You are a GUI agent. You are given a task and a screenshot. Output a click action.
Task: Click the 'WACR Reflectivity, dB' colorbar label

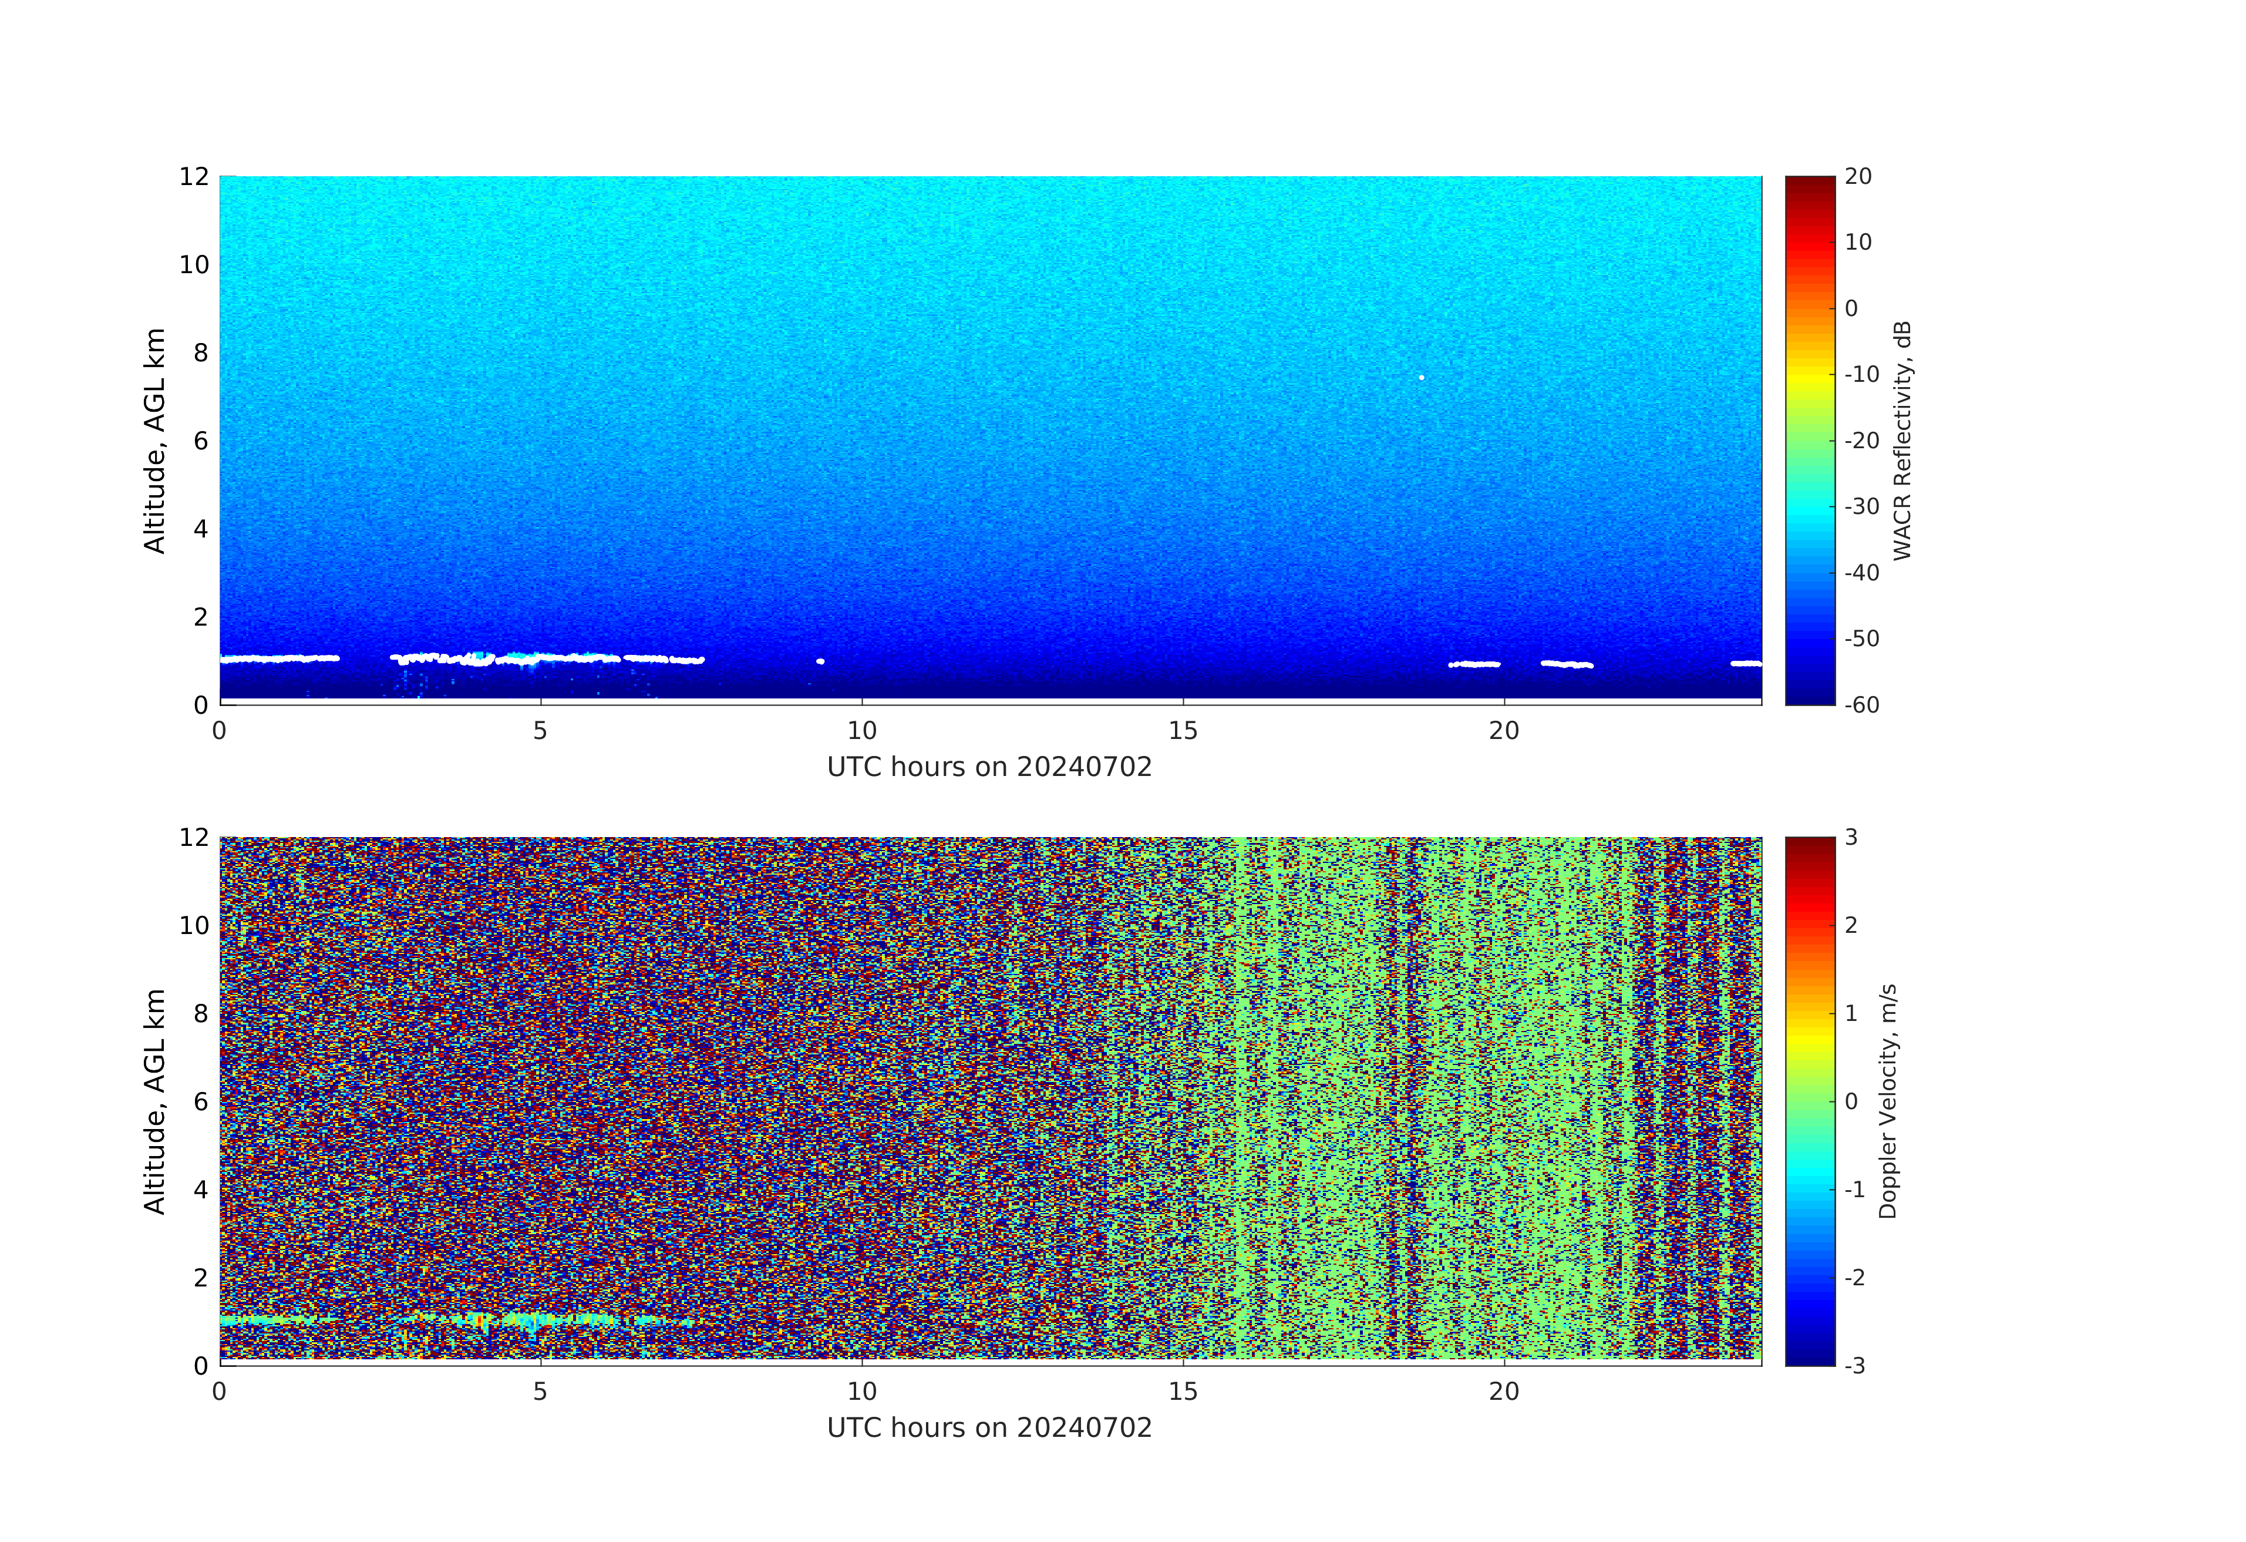1902,440
